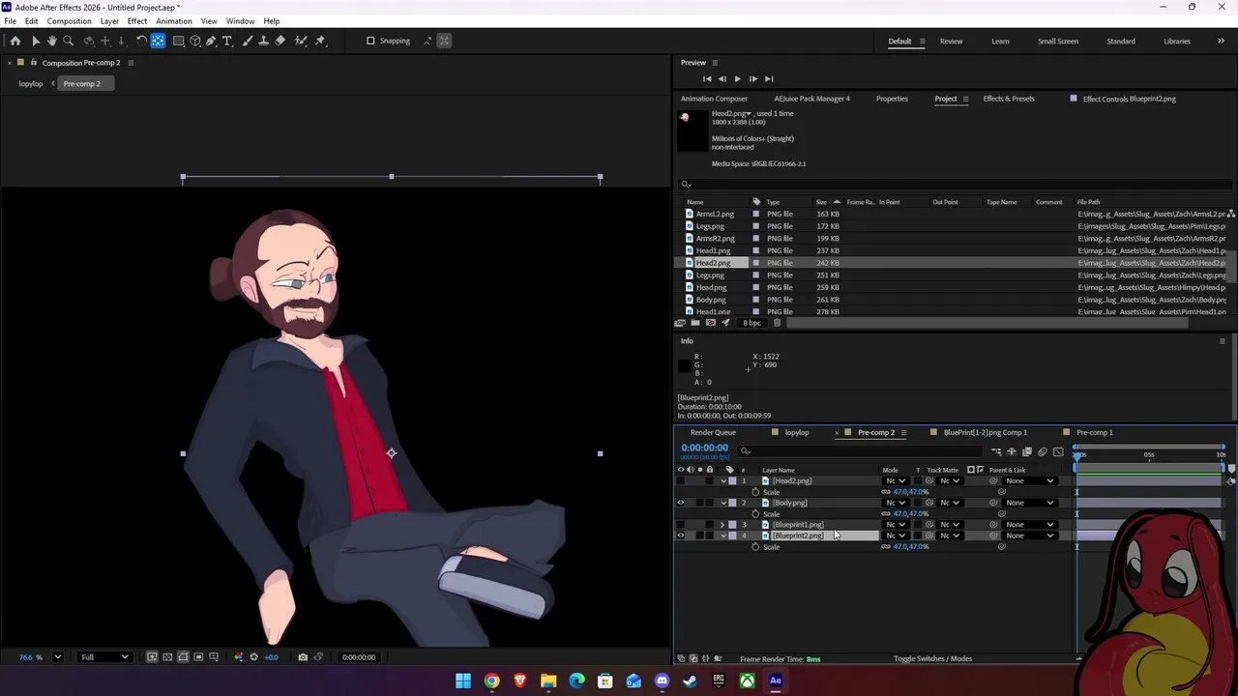Select the Anchor Point (pan behind) tool
1238x696 pixels.
(158, 41)
